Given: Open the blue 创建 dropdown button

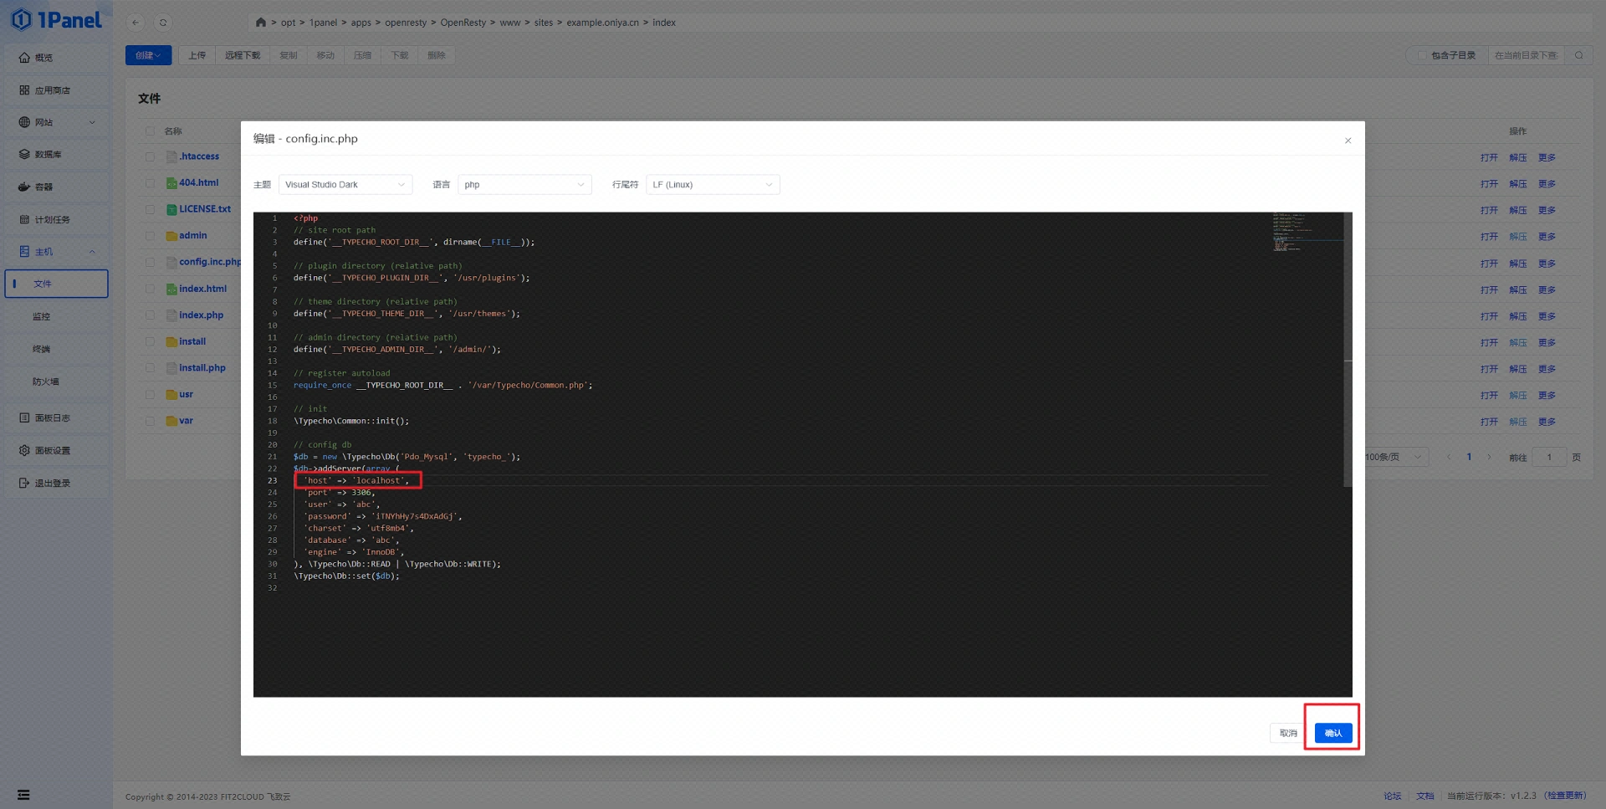Looking at the screenshot, I should [148, 55].
